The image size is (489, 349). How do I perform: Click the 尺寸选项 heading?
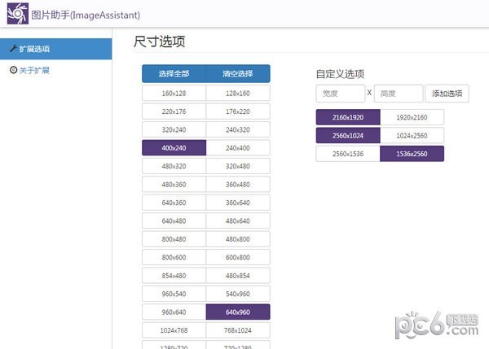click(160, 41)
